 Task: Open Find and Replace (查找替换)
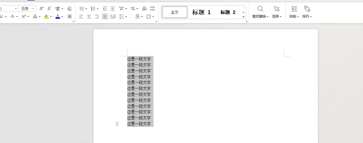tap(260, 12)
